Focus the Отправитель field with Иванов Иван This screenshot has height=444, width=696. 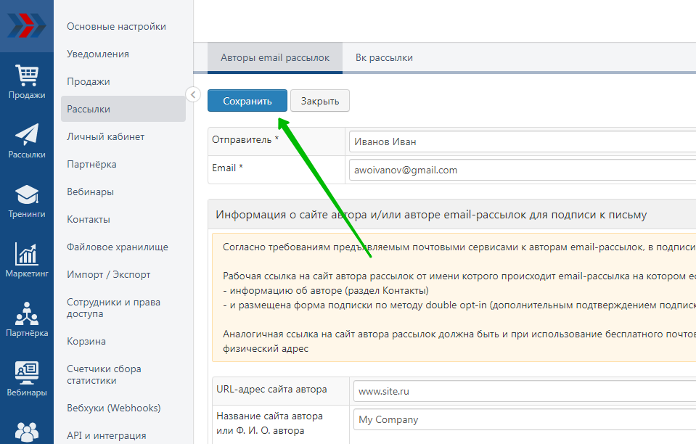523,141
